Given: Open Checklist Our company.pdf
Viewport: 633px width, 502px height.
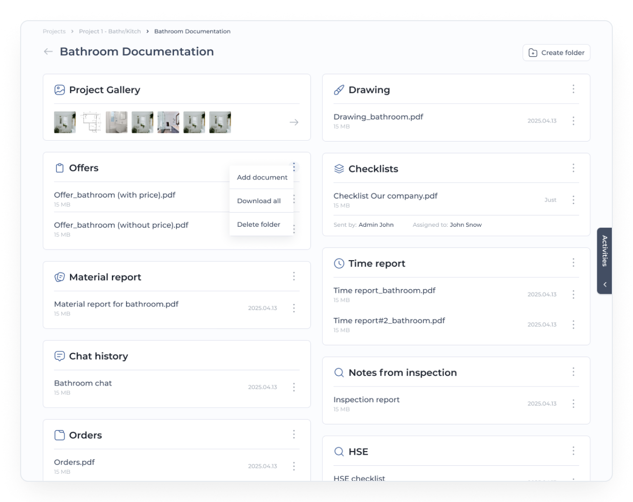Looking at the screenshot, I should [385, 196].
